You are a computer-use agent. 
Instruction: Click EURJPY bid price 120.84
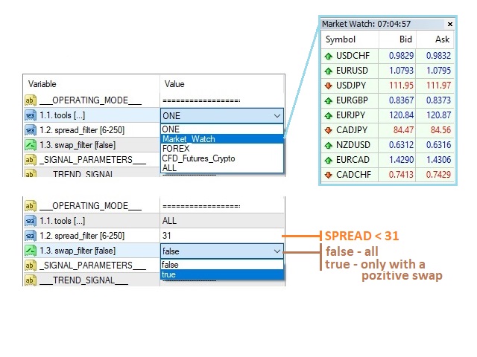(x=401, y=115)
